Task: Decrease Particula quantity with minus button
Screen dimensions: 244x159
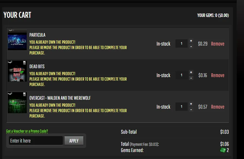Action: 191,46
